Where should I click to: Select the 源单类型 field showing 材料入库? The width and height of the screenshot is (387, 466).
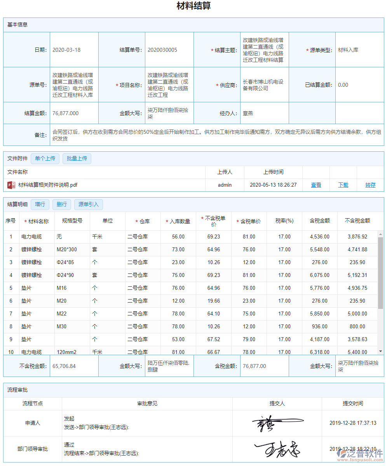click(x=359, y=50)
